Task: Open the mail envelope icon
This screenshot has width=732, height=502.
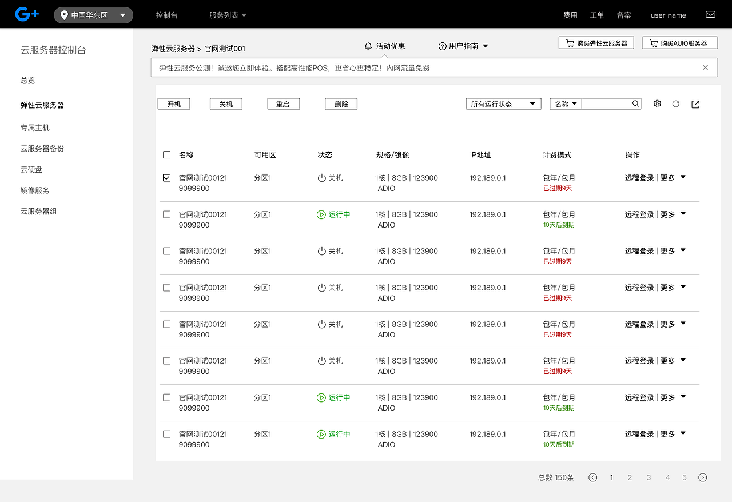Action: [710, 14]
